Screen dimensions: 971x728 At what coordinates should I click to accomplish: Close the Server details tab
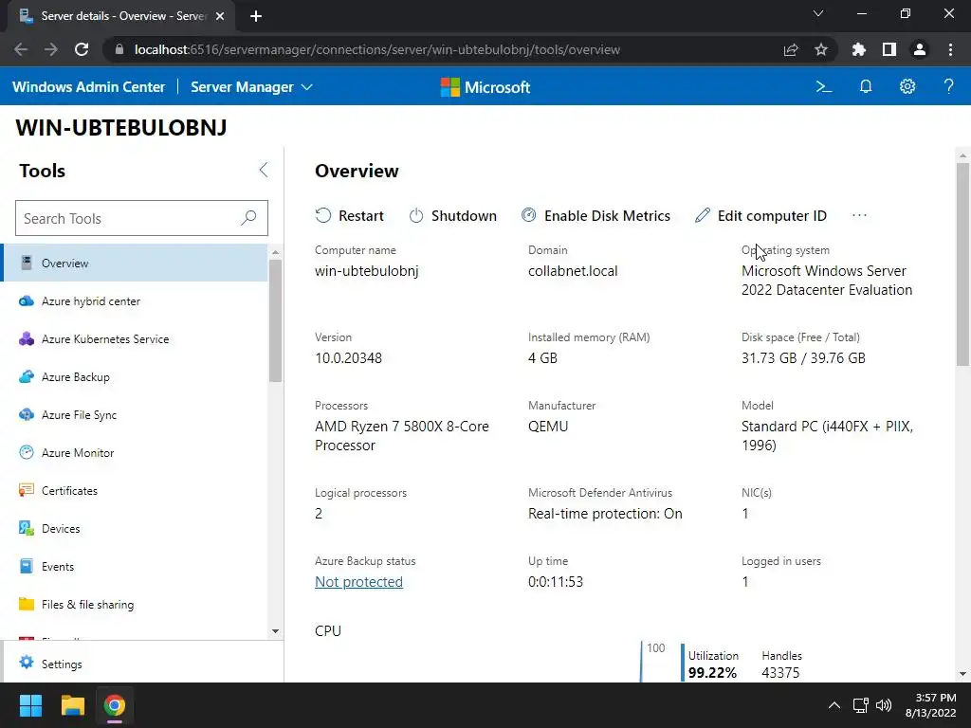click(220, 16)
